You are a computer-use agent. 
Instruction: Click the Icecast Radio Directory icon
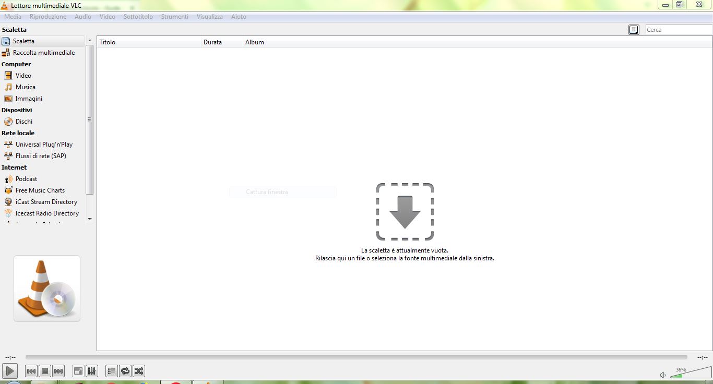(x=8, y=213)
